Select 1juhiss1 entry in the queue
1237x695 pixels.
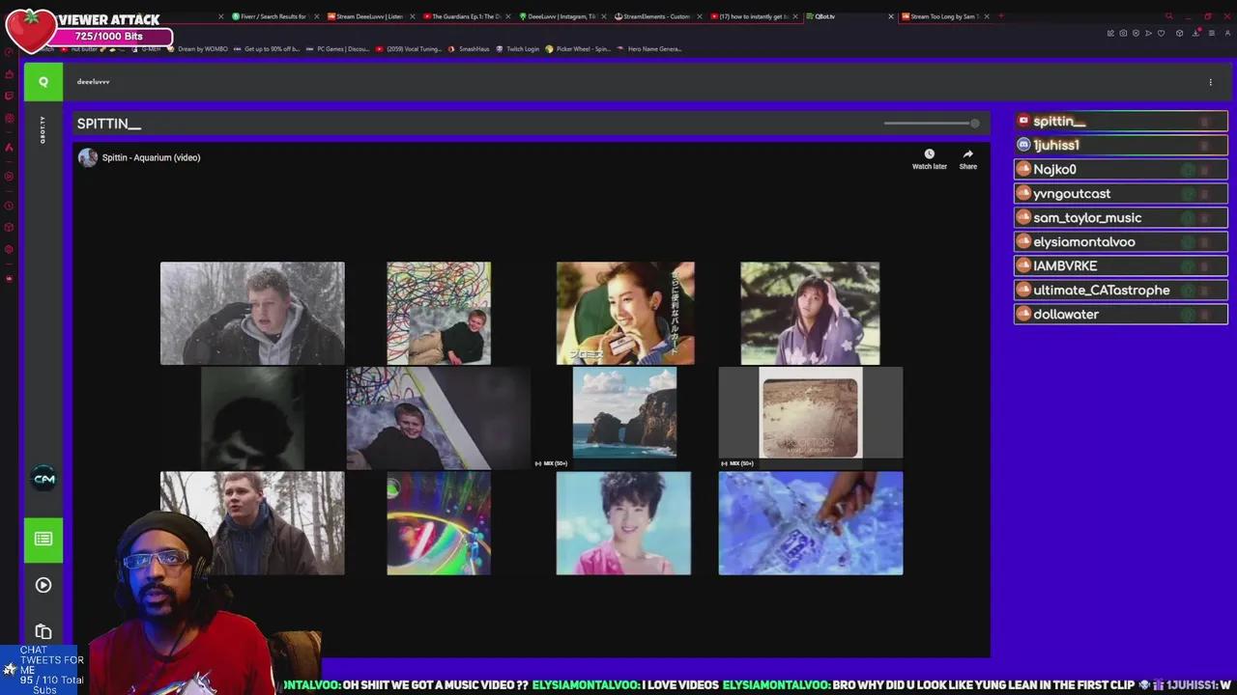[x=1121, y=145]
